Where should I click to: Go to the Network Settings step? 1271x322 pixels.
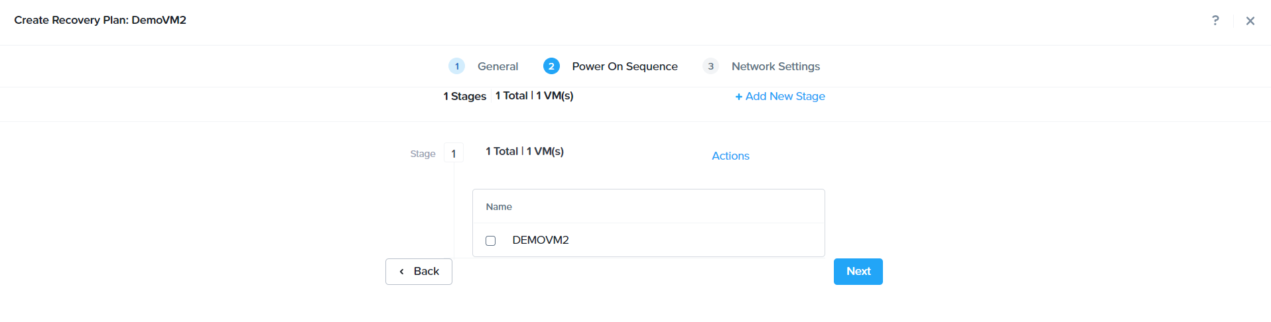click(x=775, y=66)
